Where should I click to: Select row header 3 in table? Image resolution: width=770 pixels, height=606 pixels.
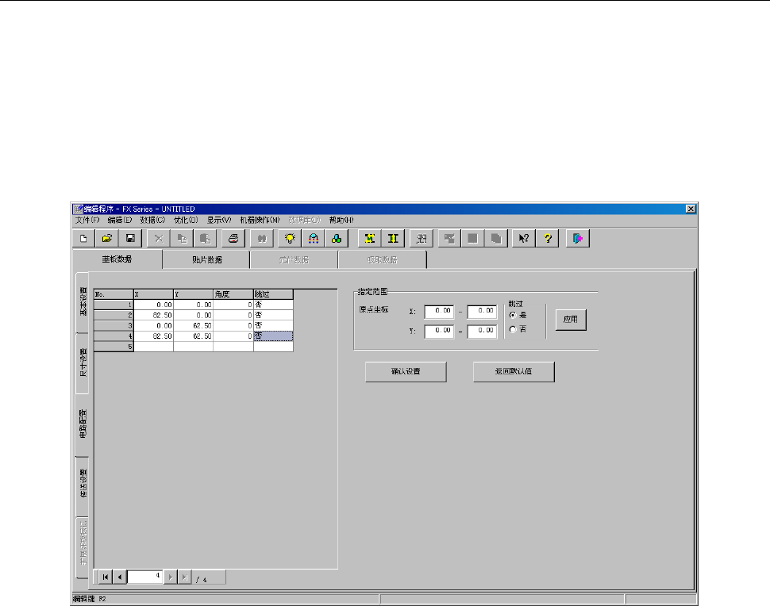(114, 326)
